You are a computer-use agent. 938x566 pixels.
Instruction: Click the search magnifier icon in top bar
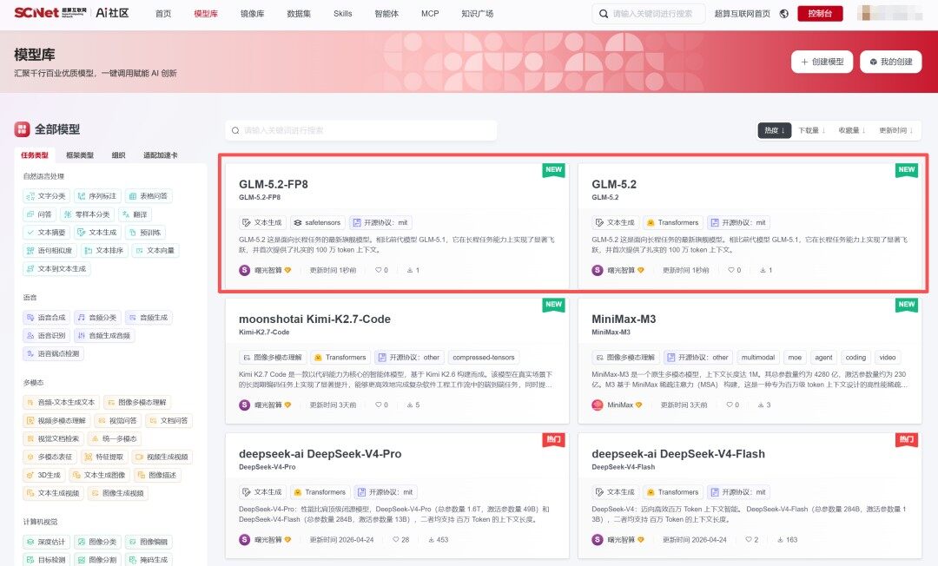coord(603,14)
